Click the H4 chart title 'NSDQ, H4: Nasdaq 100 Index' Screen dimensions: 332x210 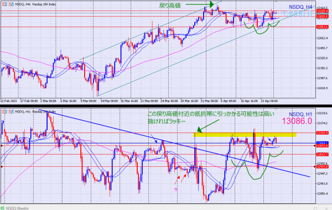click(x=35, y=4)
